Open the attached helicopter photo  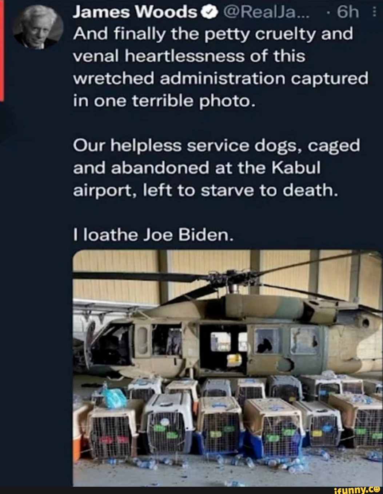coord(228,368)
